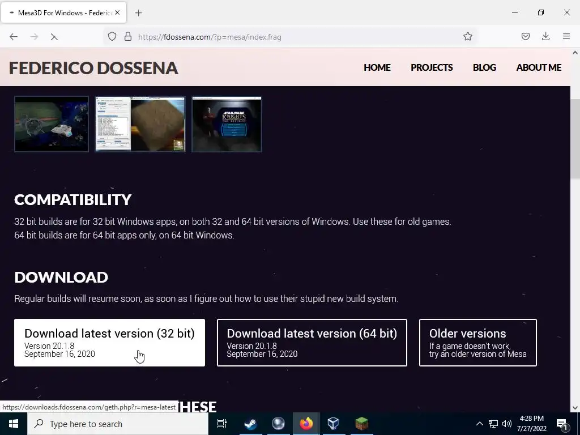Select the Mesa3D For Windows tab

tap(63, 12)
